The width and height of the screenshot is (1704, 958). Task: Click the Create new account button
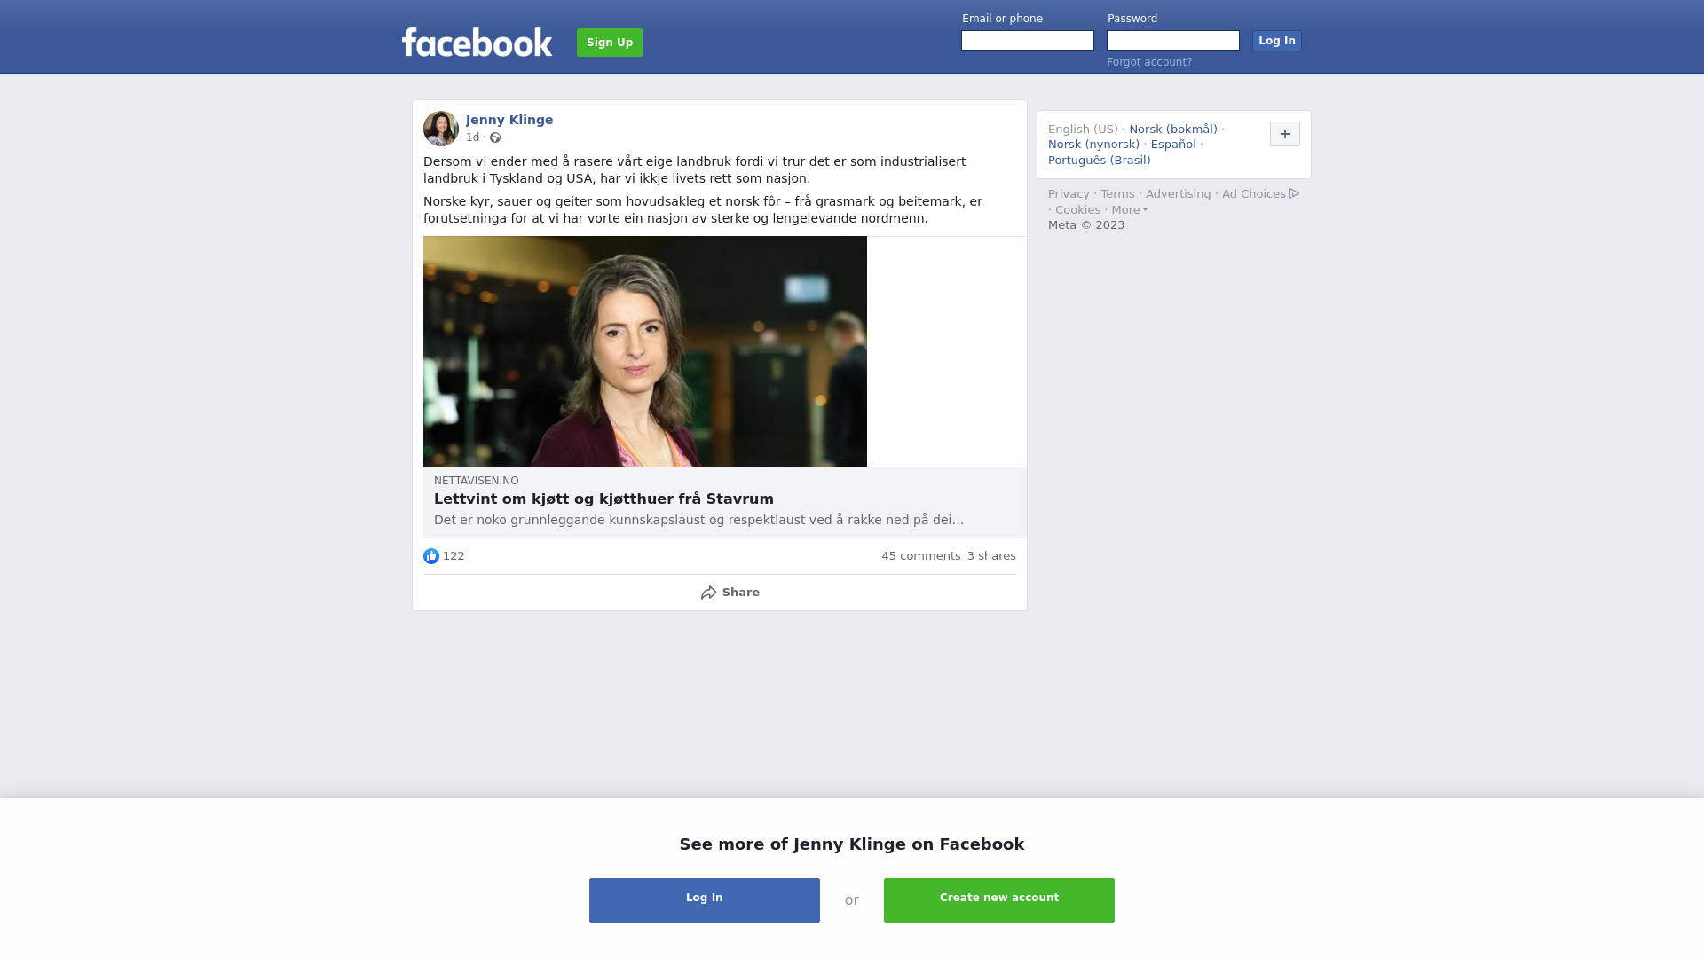(999, 900)
